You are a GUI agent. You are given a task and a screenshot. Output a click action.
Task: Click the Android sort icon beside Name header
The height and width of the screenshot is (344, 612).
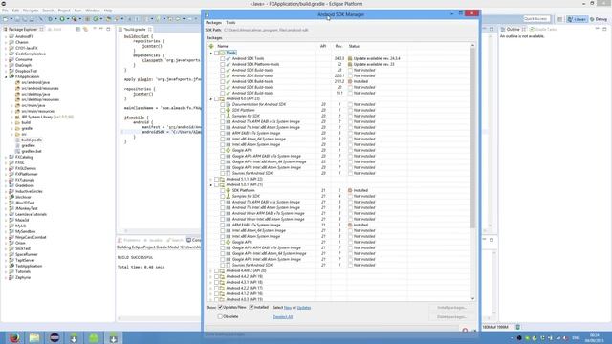tap(211, 46)
